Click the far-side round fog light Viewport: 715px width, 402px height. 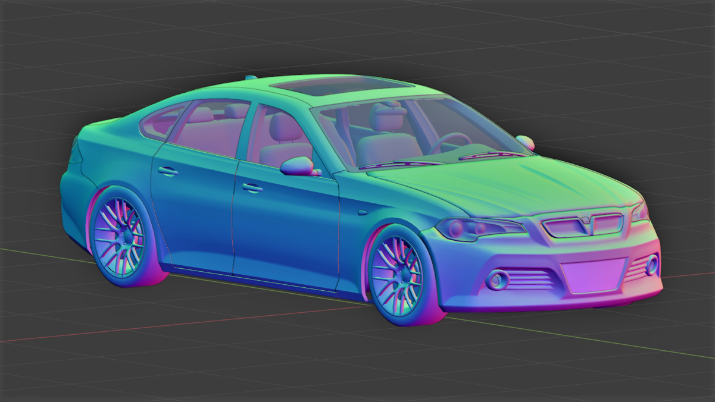pos(652,264)
